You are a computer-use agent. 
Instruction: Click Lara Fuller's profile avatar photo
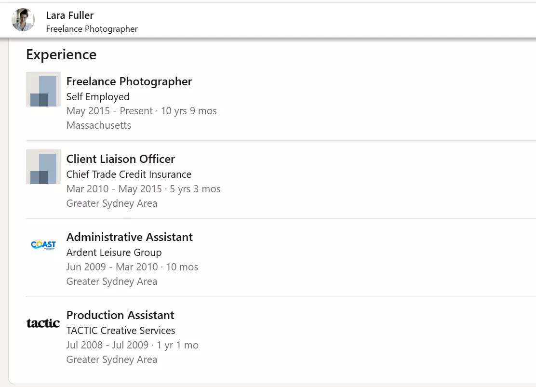tap(23, 20)
